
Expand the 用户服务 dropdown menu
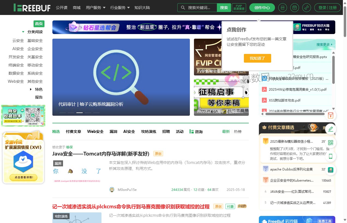(95, 8)
